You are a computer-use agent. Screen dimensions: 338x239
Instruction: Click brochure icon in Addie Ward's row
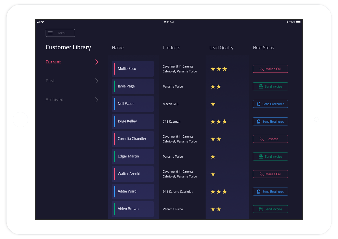coord(259,191)
